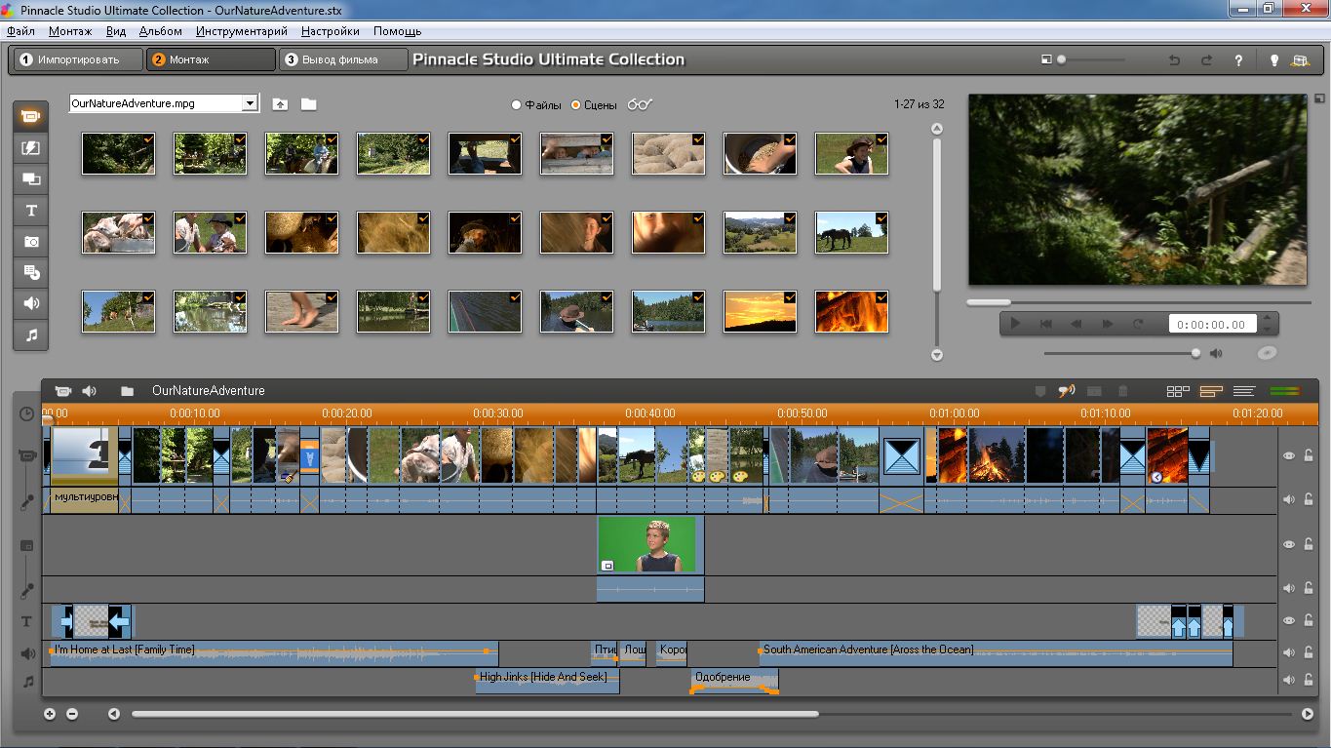Zoom out the timeline with minus button
This screenshot has height=748, width=1331.
72,714
